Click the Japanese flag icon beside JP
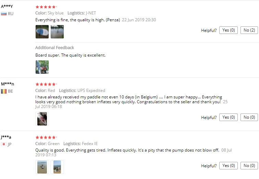This screenshot has width=259, height=179. pos(4,144)
